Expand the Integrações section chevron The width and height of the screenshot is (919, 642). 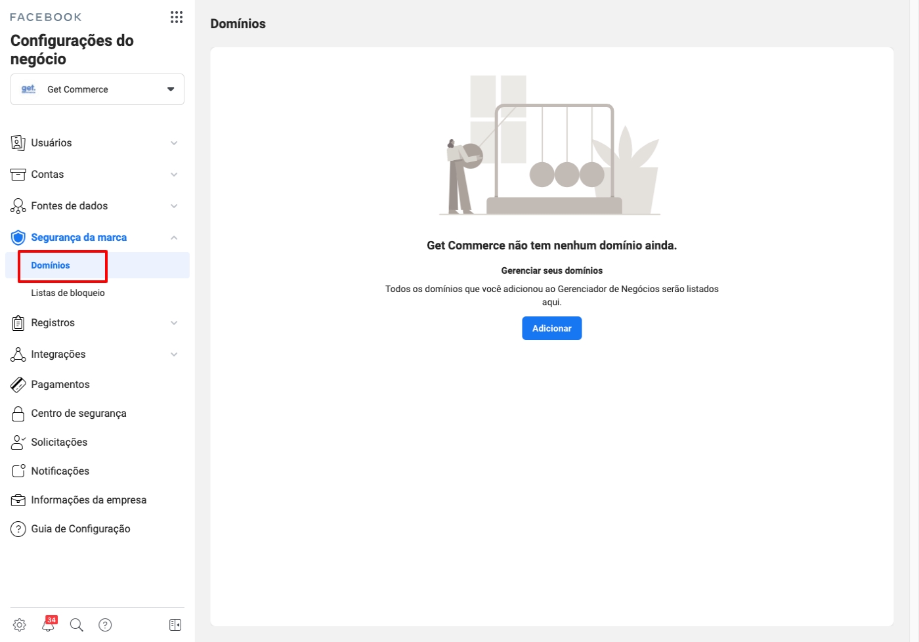click(x=174, y=354)
